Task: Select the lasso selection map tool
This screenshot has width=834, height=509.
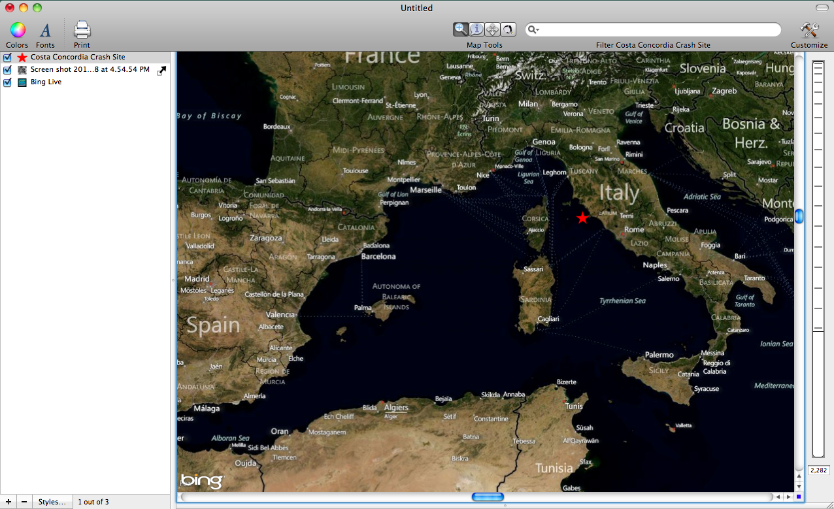Action: [x=507, y=29]
